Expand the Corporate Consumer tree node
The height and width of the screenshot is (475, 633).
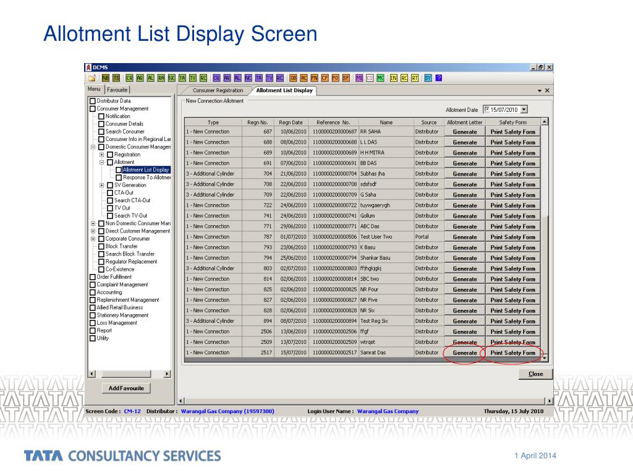93,239
